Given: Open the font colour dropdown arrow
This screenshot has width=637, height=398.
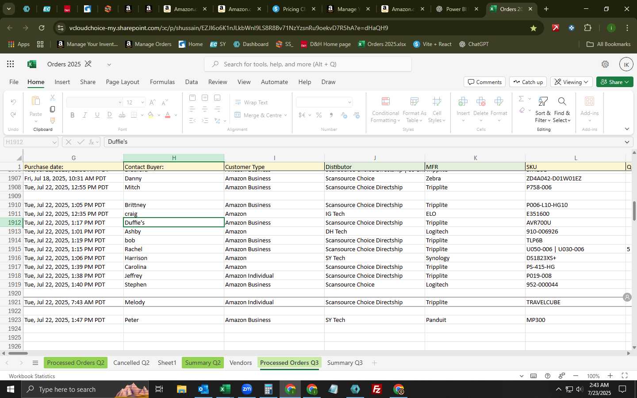Looking at the screenshot, I should point(176,115).
